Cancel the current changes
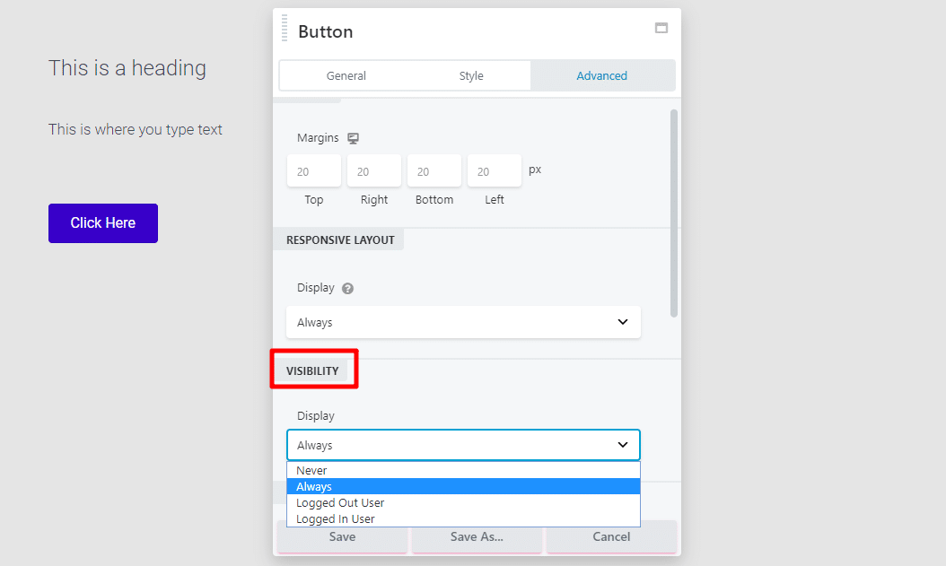This screenshot has height=566, width=946. [x=611, y=536]
